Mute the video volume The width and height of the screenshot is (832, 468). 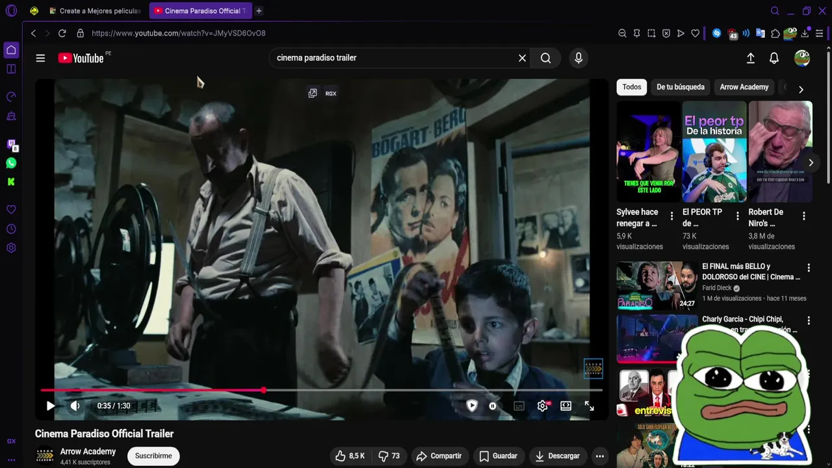75,406
